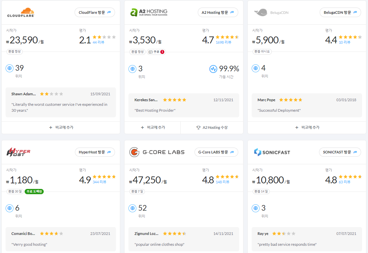This screenshot has width=368, height=253.
Task: Click the stars in Ray ye's review
Action: [x=284, y=234]
